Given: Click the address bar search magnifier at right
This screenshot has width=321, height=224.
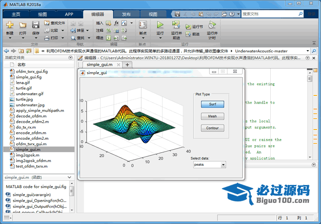Looking at the screenshot, I should pyautogui.click(x=314, y=51).
